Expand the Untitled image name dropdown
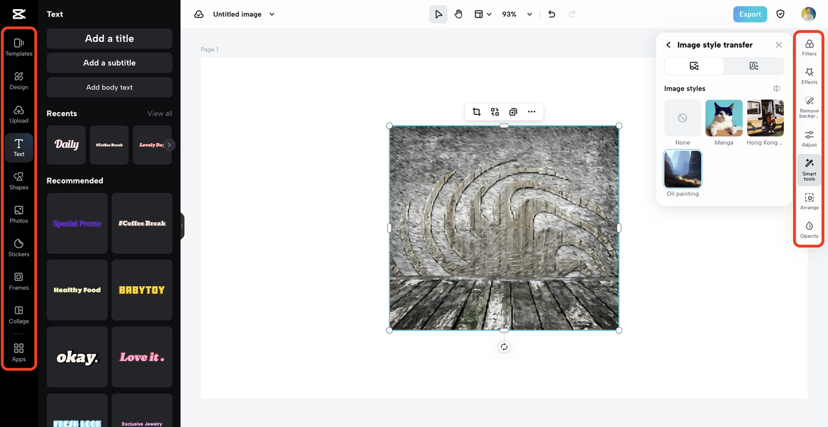Image resolution: width=828 pixels, height=427 pixels. click(272, 14)
